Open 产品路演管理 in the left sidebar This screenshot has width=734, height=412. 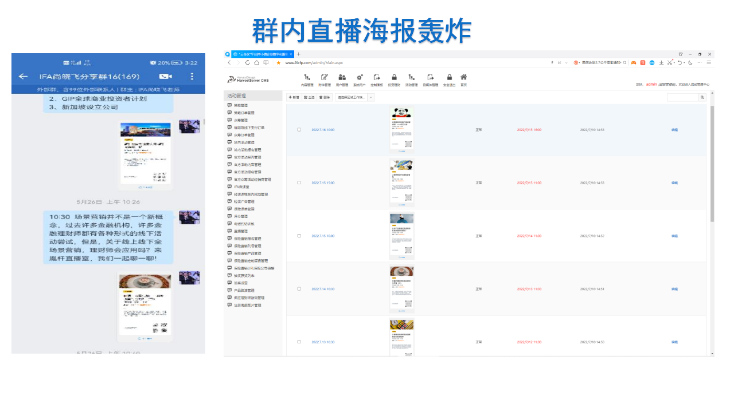[244, 291]
